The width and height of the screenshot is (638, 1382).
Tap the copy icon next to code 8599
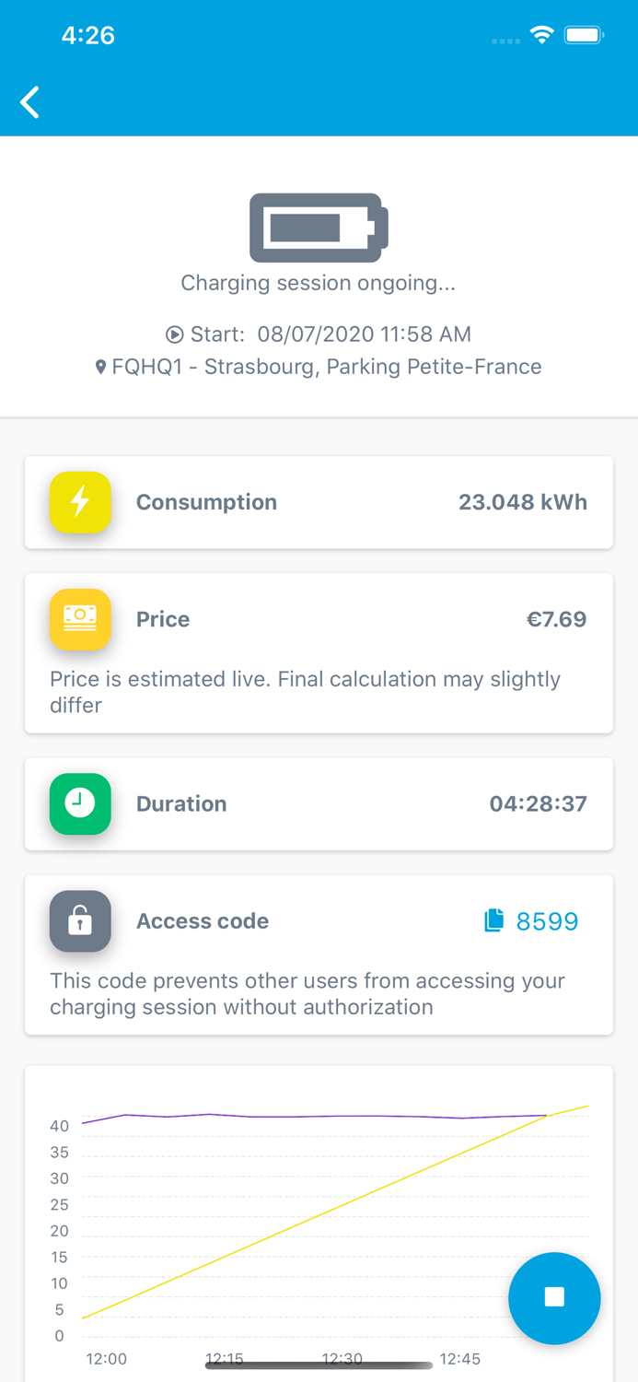click(496, 920)
